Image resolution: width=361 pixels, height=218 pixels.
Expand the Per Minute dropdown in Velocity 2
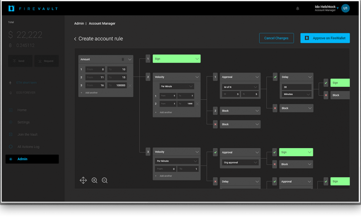coord(177,86)
